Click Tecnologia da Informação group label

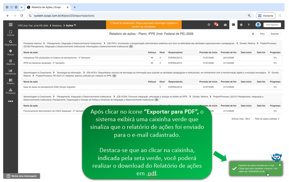69,73
